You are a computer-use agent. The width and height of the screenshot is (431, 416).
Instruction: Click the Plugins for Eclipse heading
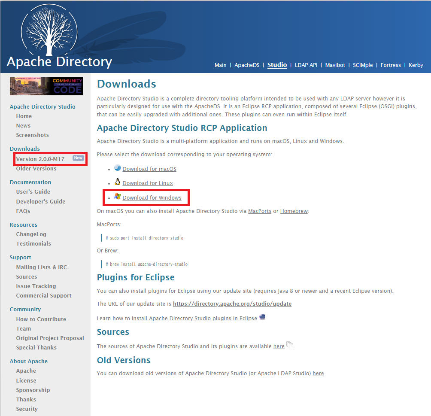(x=136, y=277)
